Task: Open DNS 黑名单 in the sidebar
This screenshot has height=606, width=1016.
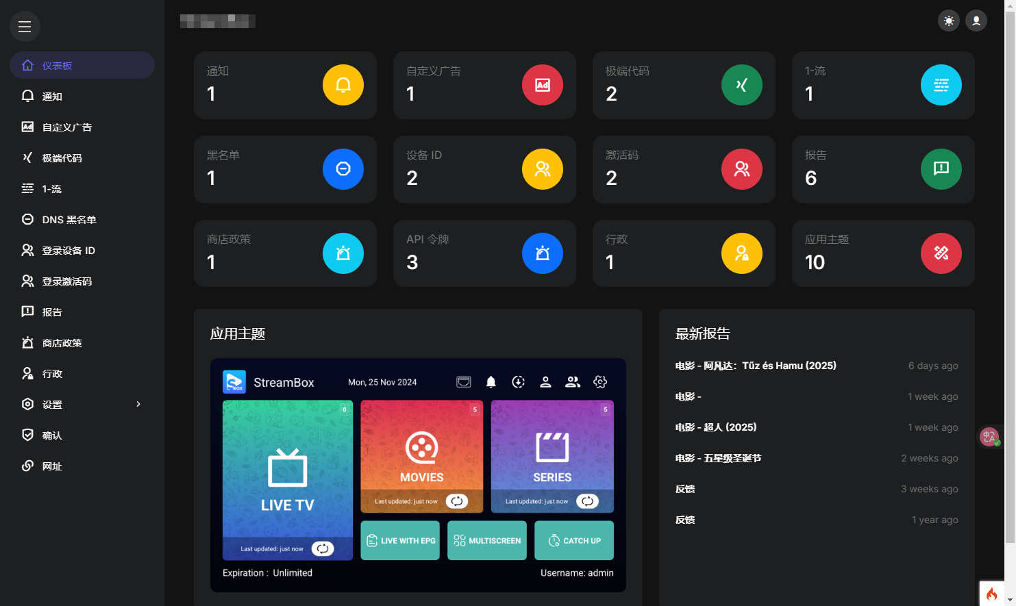Action: tap(82, 219)
